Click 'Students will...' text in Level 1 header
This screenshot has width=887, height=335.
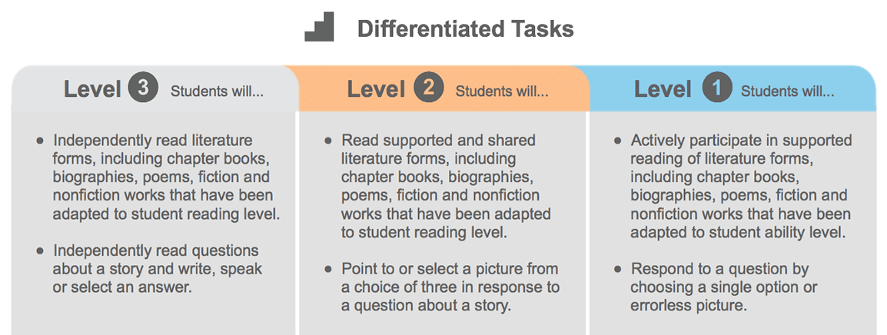pos(787,91)
